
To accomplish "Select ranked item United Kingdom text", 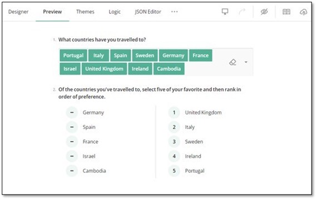I will click(x=203, y=113).
